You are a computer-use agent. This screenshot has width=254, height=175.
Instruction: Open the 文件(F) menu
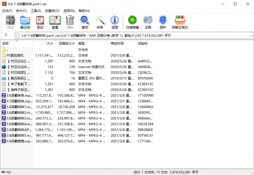click(7, 11)
